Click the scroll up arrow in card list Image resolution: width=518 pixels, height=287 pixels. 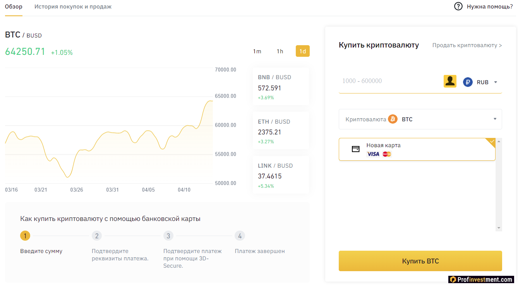point(499,141)
